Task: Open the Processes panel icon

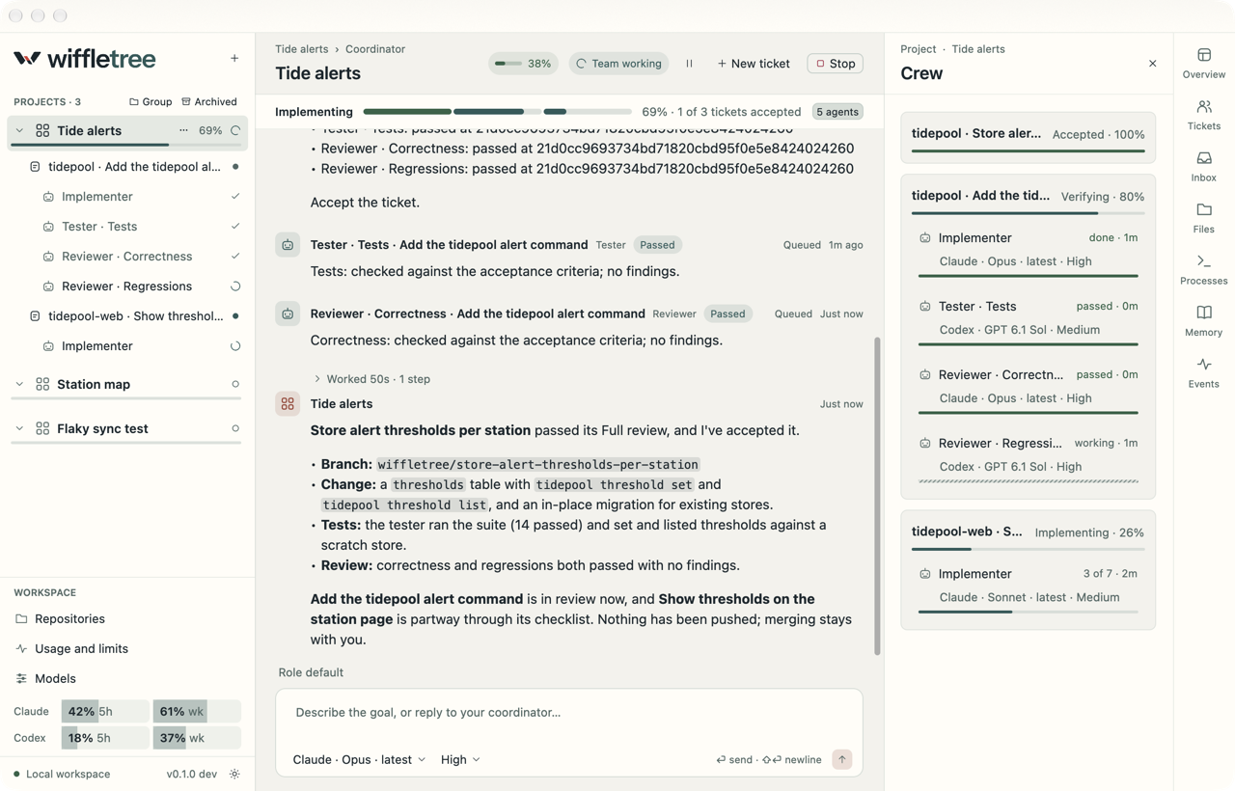Action: pos(1204,270)
